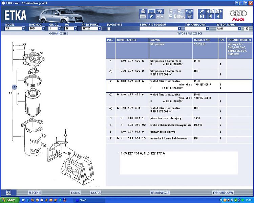Open the MODEL dropdown showing A3
254x203 pixels.
[x=24, y=28]
